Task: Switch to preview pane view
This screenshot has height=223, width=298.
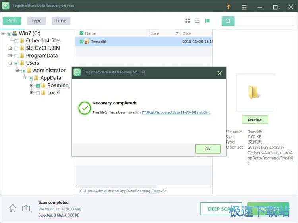Action: (207, 21)
